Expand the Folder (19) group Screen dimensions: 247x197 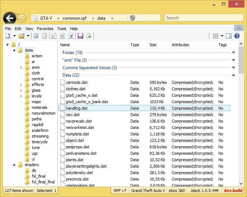(x=233, y=53)
